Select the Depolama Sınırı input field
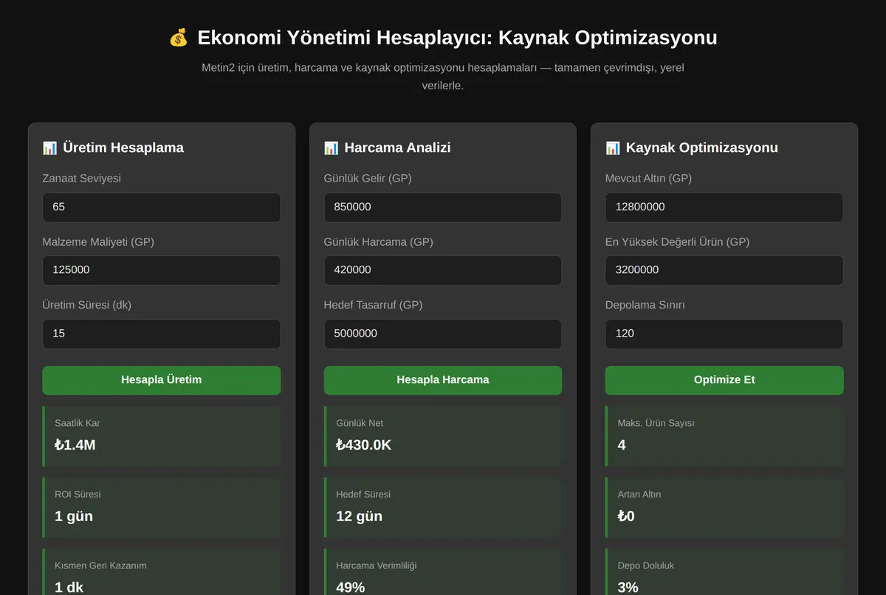 click(x=724, y=334)
